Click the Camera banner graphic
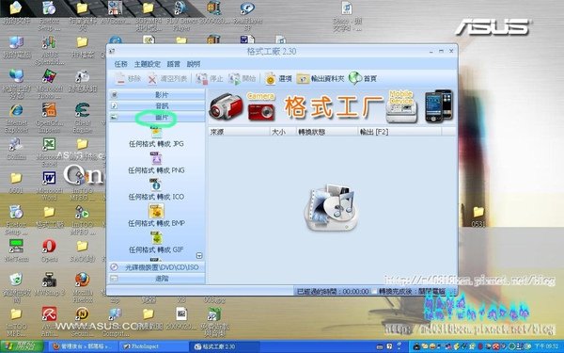Viewport: 564px width, 353px height. [x=261, y=107]
